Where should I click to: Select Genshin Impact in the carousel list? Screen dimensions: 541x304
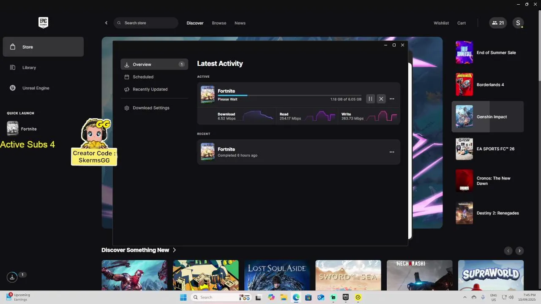coord(488,117)
